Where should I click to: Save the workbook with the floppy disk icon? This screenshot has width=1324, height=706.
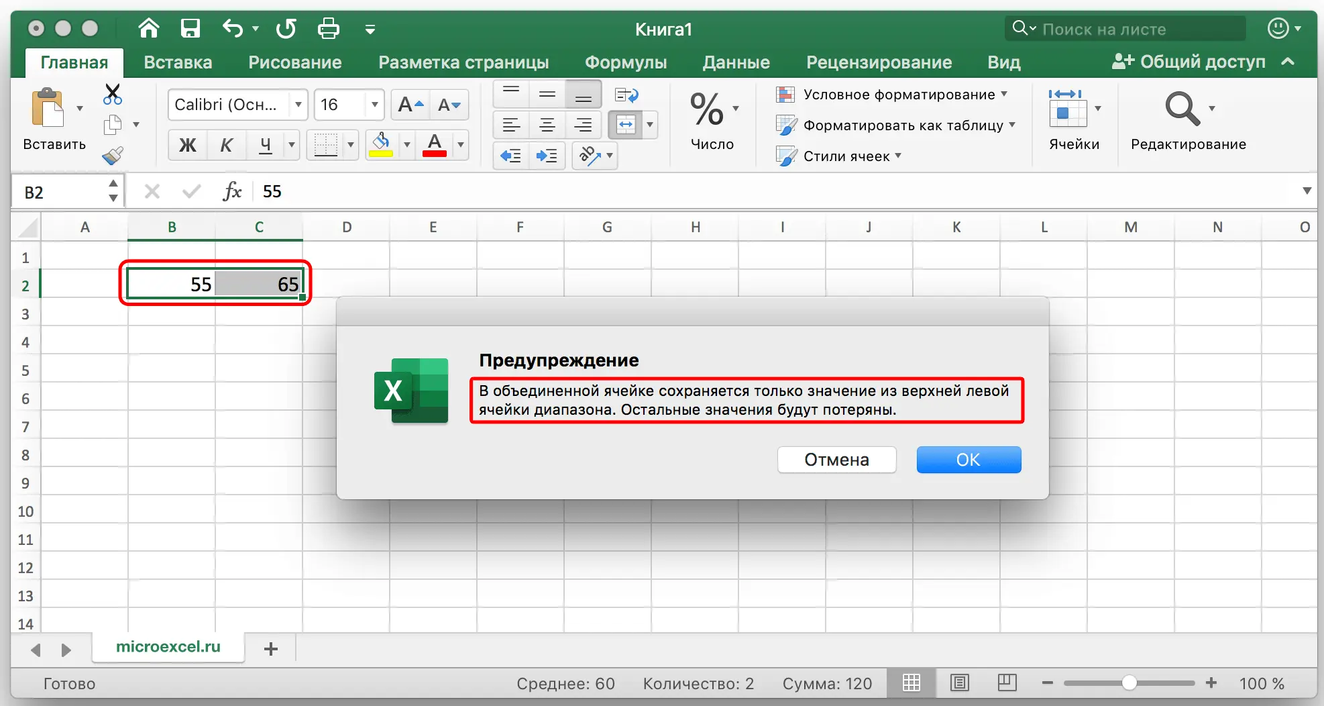click(190, 28)
